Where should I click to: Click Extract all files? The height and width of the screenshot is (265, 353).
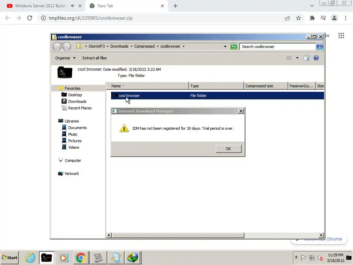94,58
